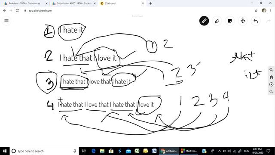Screen dimensions: 275x155
Task: Go to the whiteboard home view
Action: pyautogui.click(x=271, y=77)
